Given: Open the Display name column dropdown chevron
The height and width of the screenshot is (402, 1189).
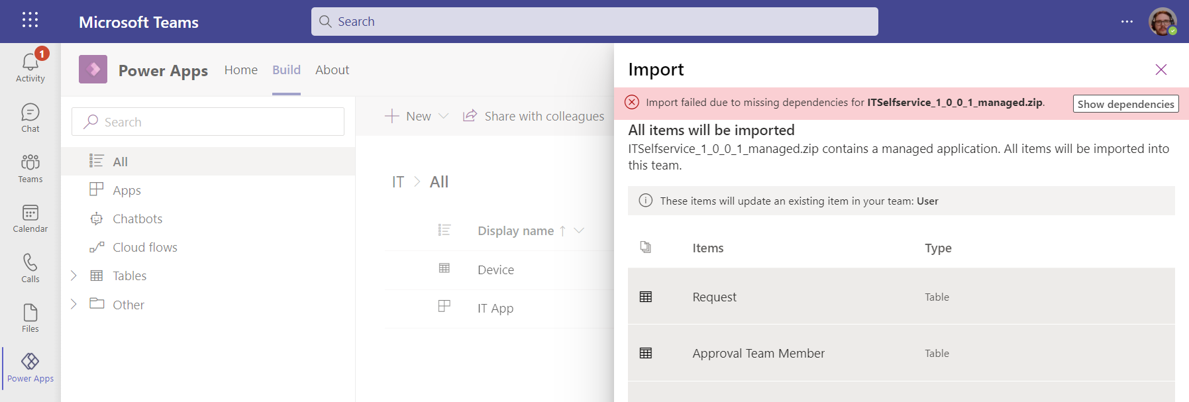Looking at the screenshot, I should coord(579,230).
